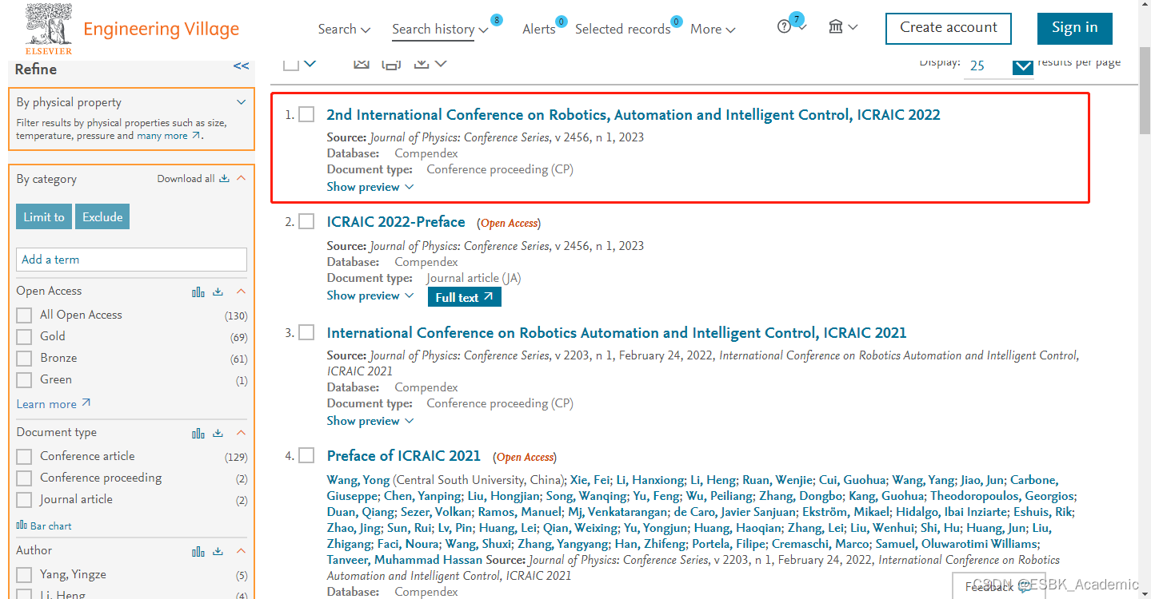Open the select-all options dropdown arrow

click(x=310, y=63)
